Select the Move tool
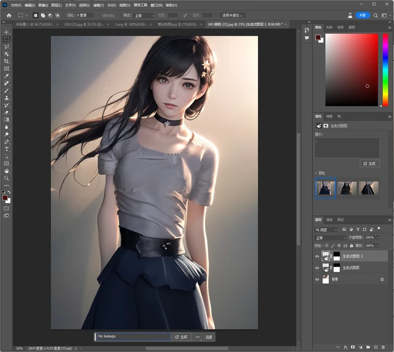The image size is (394, 352). 7,31
